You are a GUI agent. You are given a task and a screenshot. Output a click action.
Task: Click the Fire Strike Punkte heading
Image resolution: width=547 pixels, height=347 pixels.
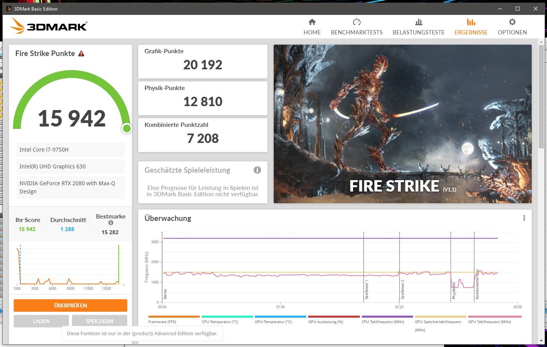tap(45, 54)
